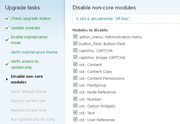Viewport: 180px width, 124px height.
Task: Toggle cck: Fieldgroup checkbox
Action: point(75,85)
